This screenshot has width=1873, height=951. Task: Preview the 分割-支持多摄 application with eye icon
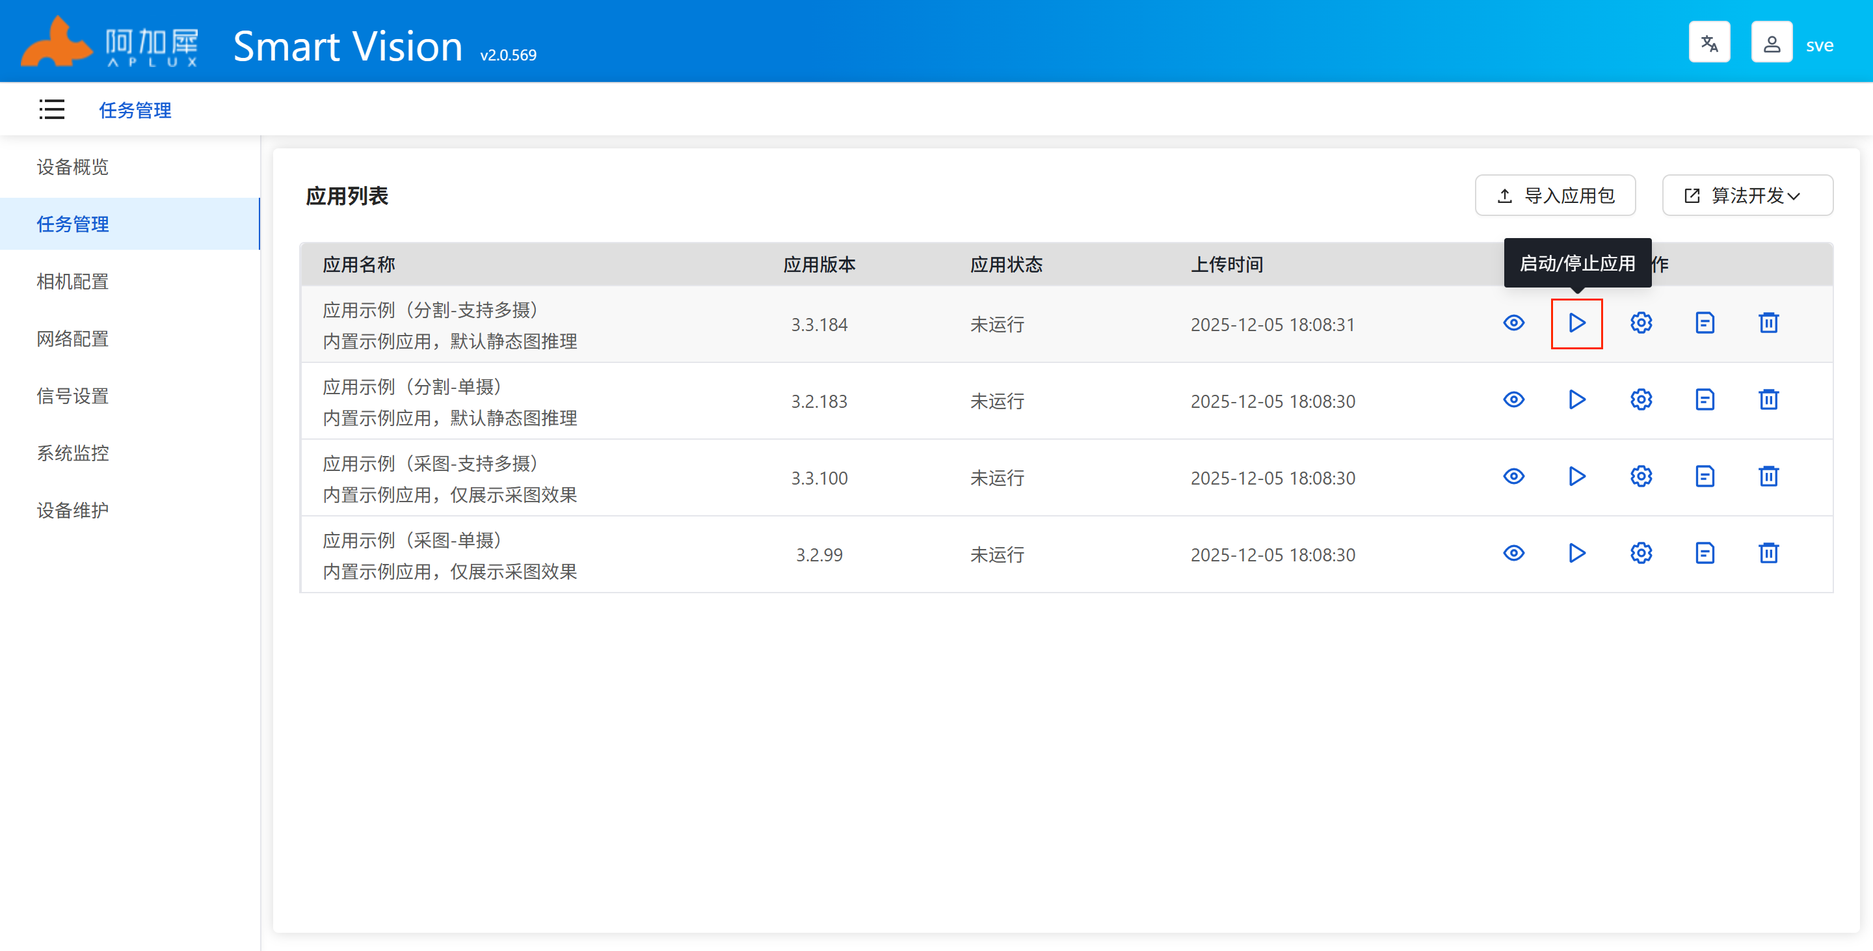[1513, 323]
